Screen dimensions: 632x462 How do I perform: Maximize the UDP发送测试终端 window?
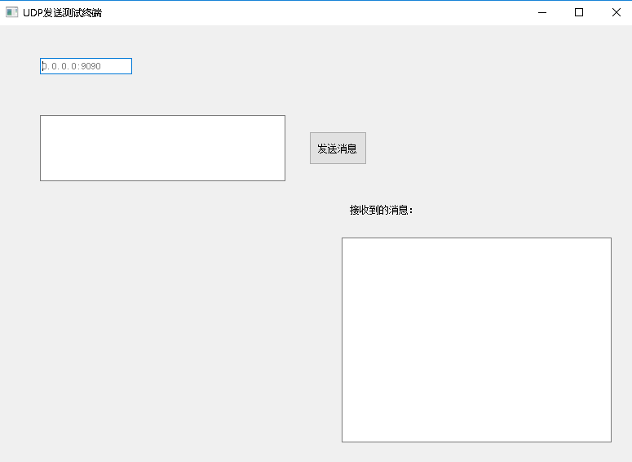point(579,12)
